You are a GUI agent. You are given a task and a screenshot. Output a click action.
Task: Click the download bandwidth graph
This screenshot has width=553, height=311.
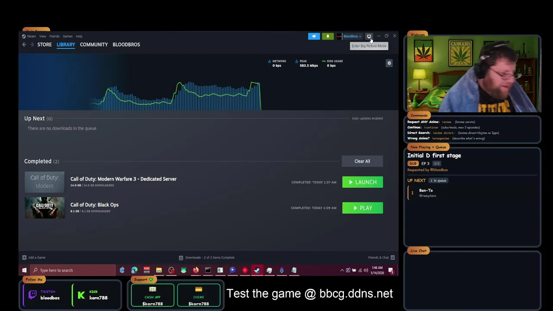pos(175,95)
